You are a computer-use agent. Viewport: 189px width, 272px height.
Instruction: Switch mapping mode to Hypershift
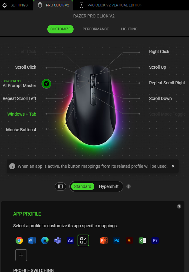point(109,186)
